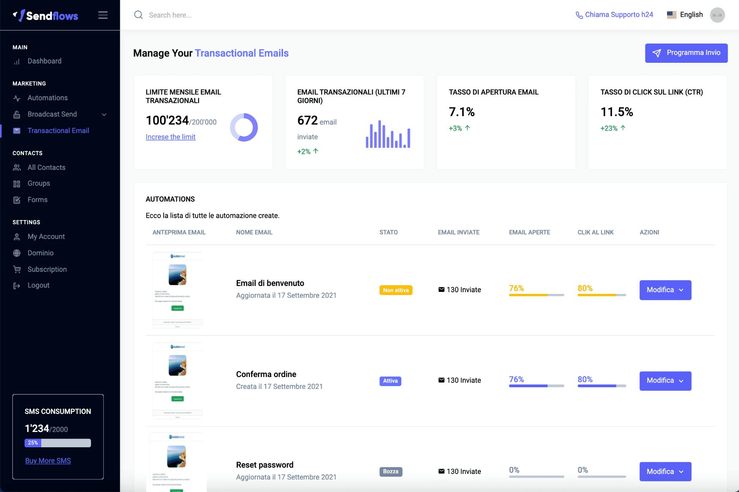This screenshot has height=492, width=739.
Task: Click the green arrow next to +3%
Action: pos(467,128)
